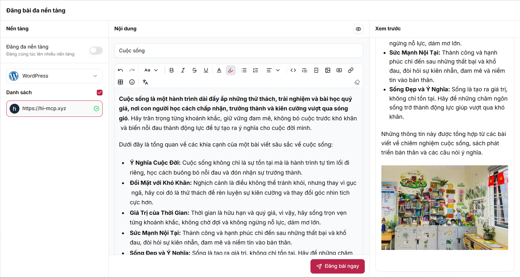This screenshot has height=278, width=520.
Task: Open the emoji picker
Action: pyautogui.click(x=132, y=82)
